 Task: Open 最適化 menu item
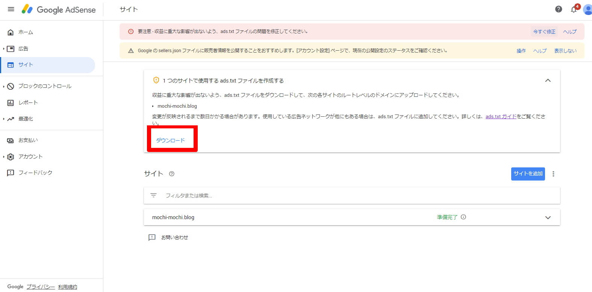point(26,119)
